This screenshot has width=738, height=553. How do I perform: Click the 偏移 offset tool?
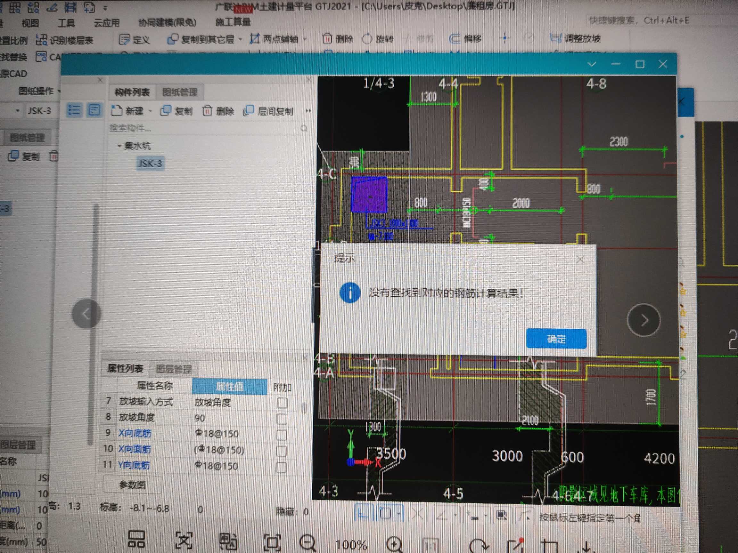point(465,39)
